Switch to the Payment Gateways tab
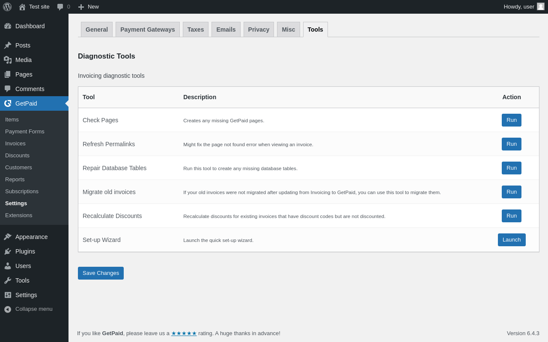 click(147, 29)
